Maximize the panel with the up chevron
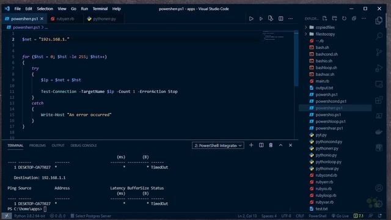 pyautogui.click(x=280, y=145)
